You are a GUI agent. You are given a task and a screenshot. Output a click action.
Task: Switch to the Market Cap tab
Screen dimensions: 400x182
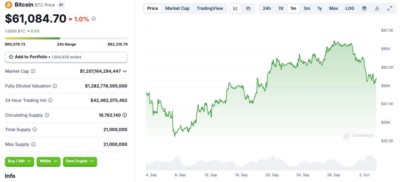click(x=177, y=8)
